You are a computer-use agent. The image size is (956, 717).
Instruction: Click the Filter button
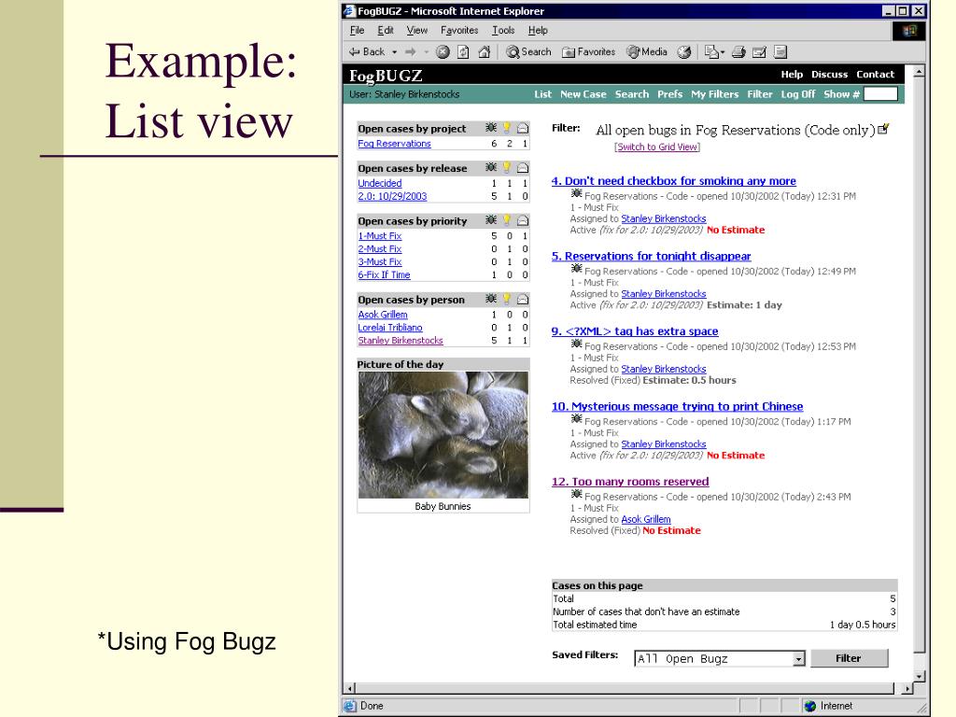pyautogui.click(x=849, y=658)
